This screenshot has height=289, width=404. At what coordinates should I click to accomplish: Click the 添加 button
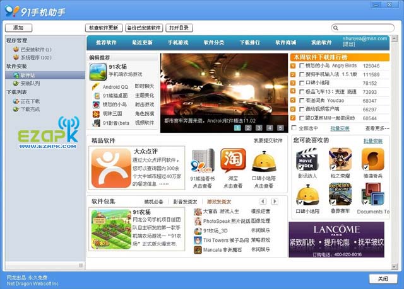pyautogui.click(x=18, y=28)
